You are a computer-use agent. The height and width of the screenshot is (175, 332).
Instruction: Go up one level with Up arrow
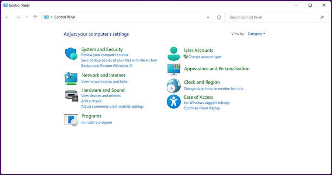pyautogui.click(x=35, y=17)
